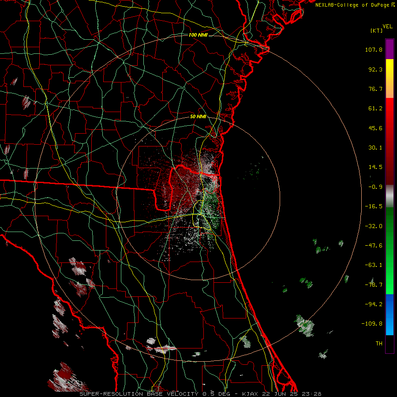Screen dimensions: 397x397
Task: Click the VEL legend title
Action: tap(387, 26)
